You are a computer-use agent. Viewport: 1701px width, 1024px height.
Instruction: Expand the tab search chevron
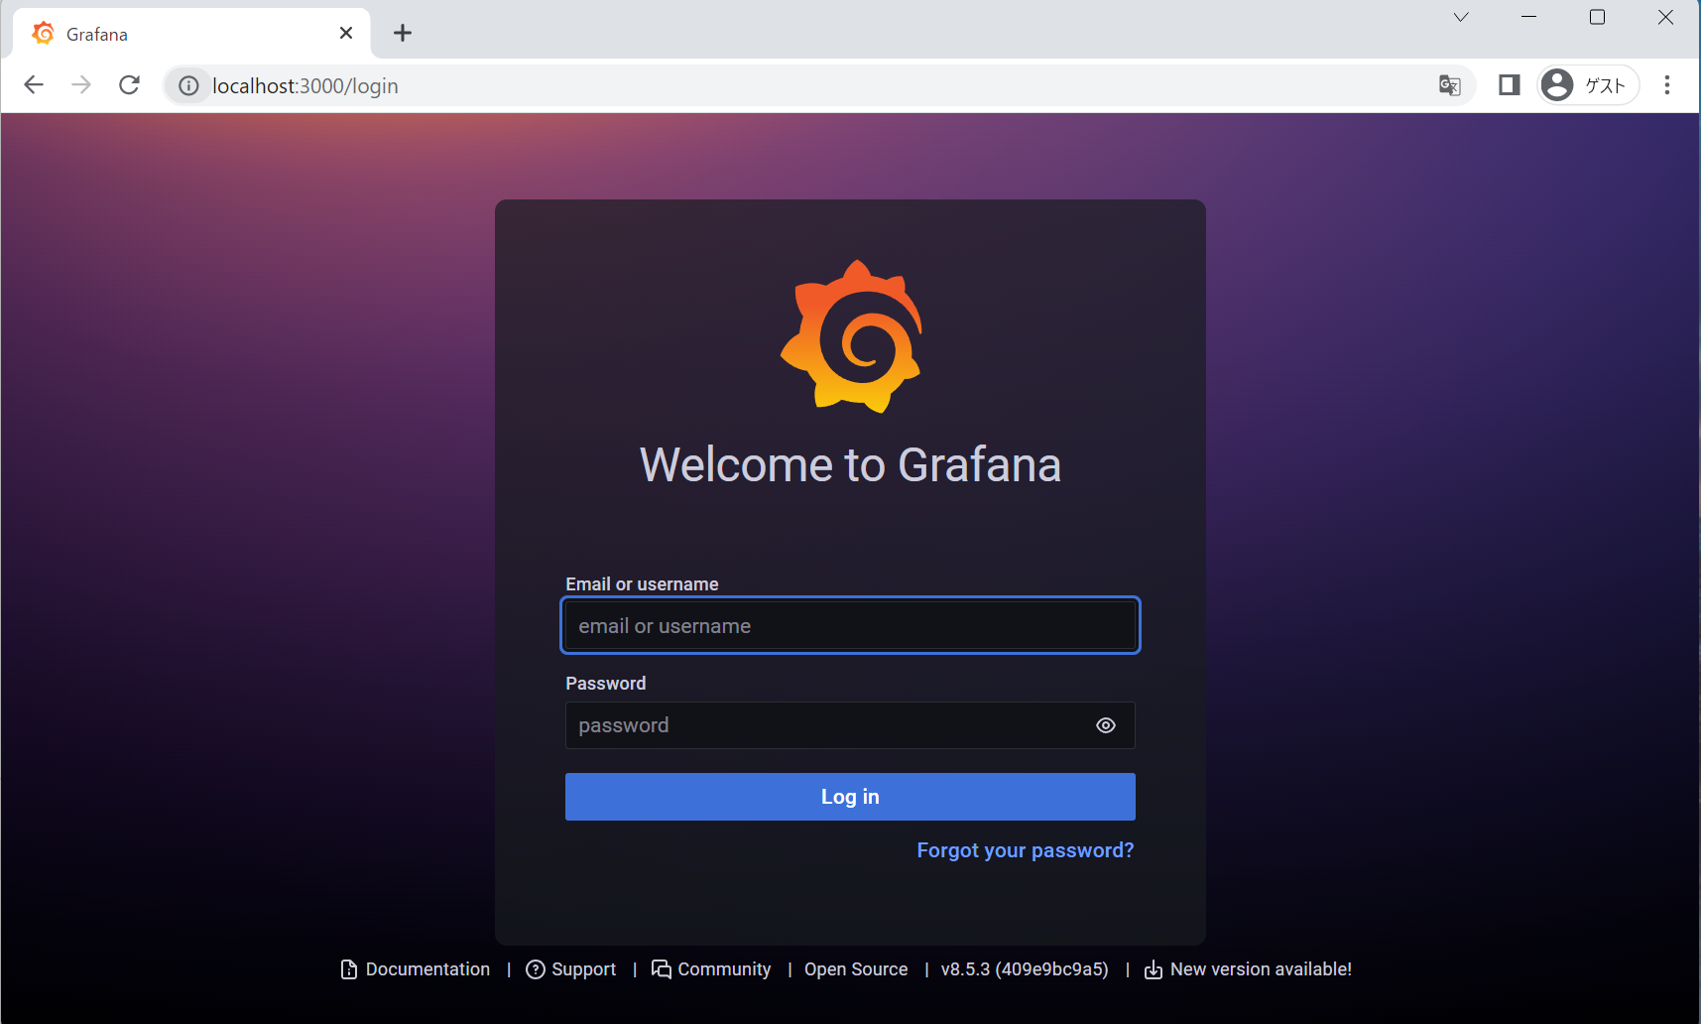tap(1461, 17)
